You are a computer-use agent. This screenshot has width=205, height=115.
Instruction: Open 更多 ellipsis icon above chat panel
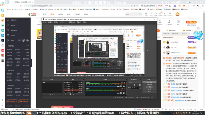pyautogui.click(x=178, y=22)
